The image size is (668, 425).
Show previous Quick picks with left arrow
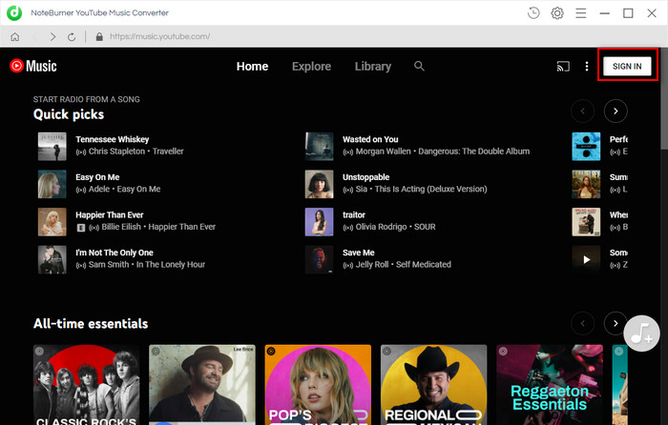582,111
